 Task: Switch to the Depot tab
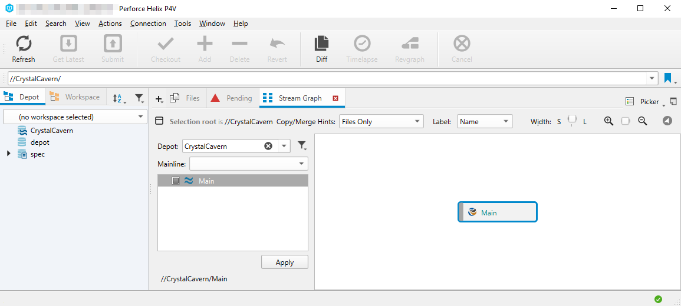pyautogui.click(x=22, y=97)
